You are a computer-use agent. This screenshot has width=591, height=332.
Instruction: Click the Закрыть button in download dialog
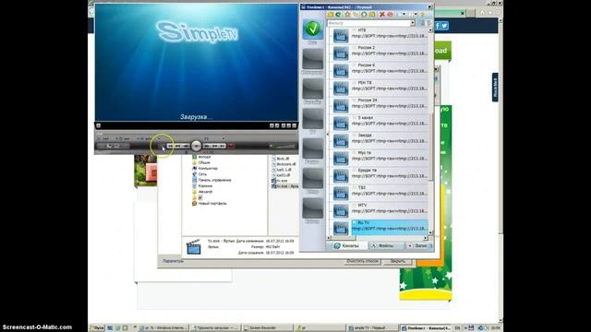click(x=398, y=261)
